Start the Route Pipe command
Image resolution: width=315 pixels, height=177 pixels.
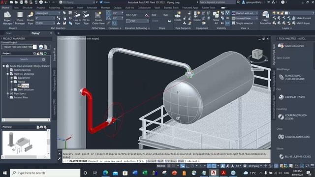31,18
